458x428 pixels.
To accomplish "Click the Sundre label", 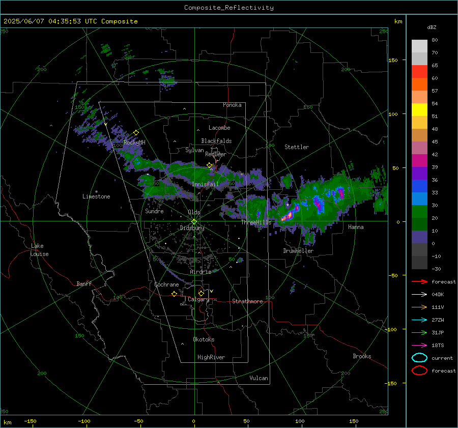I will click(x=155, y=211).
